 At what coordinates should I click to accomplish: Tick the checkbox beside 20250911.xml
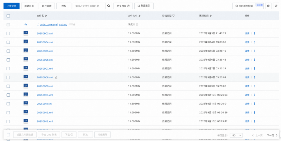pyautogui.click(x=8, y=104)
